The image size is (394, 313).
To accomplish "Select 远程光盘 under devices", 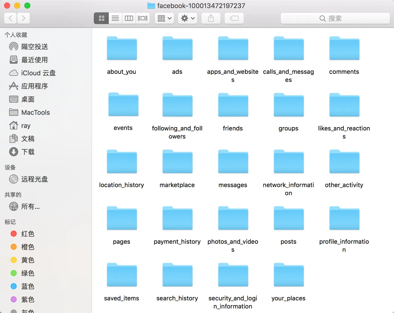I will coord(46,179).
